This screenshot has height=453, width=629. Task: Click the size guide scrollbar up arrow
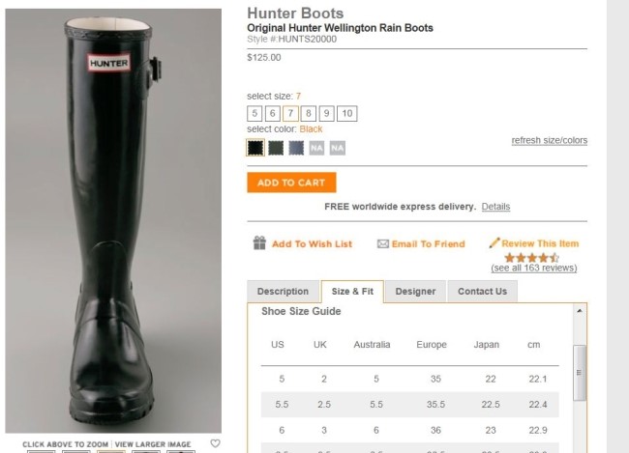580,311
